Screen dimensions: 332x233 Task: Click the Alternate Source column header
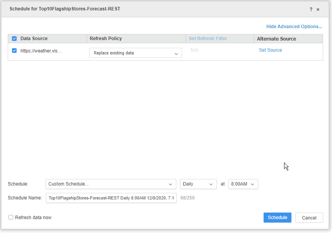pyautogui.click(x=276, y=39)
